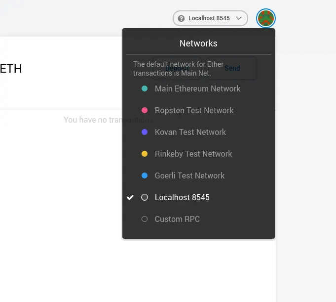
Task: Select Localhost 8545 in the network list
Action: click(198, 197)
